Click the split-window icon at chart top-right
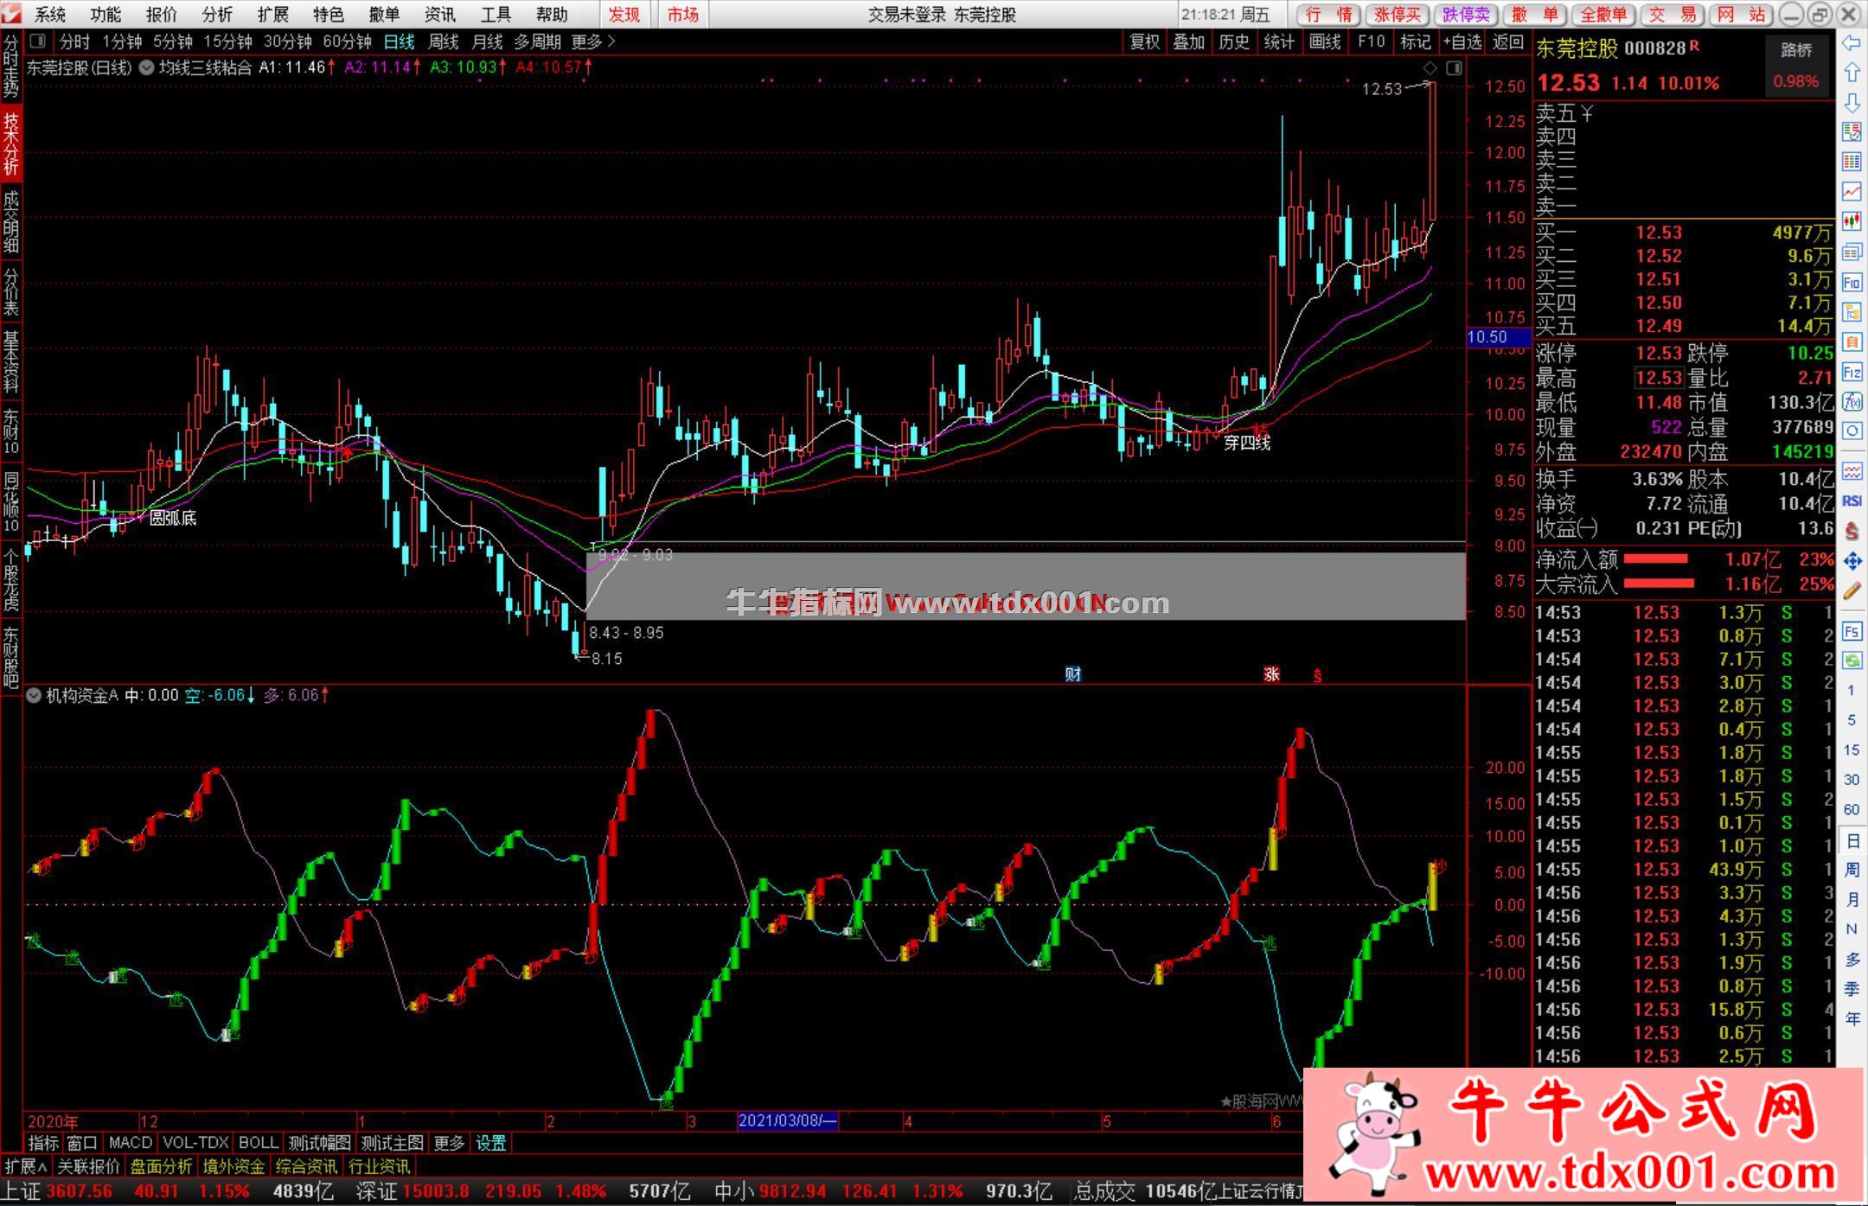The image size is (1868, 1206). 1454,68
